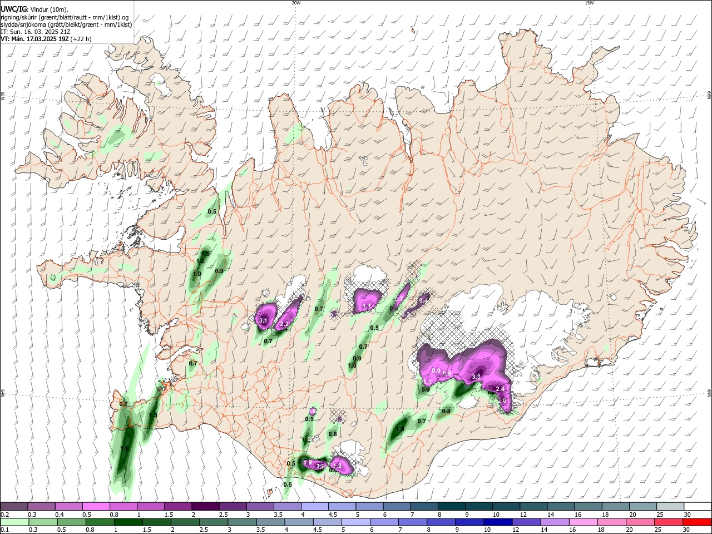Select the 'IT: Sun. 16. 03. 2025 21Z' line
Viewport: 712px width, 534px height.
[36, 32]
